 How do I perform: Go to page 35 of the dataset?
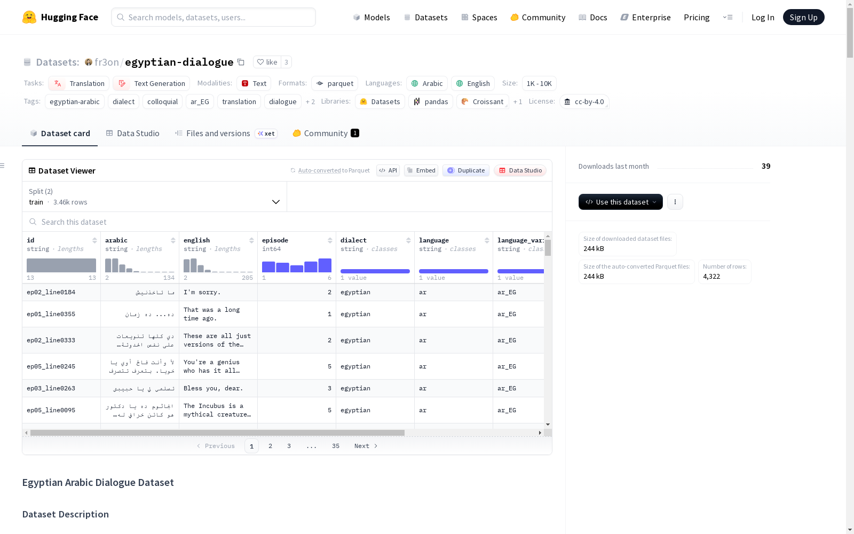(336, 446)
